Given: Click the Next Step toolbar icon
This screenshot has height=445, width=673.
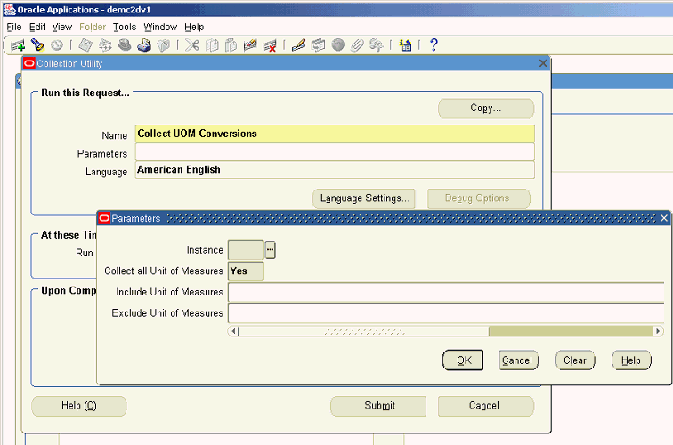Looking at the screenshot, I should pos(105,45).
